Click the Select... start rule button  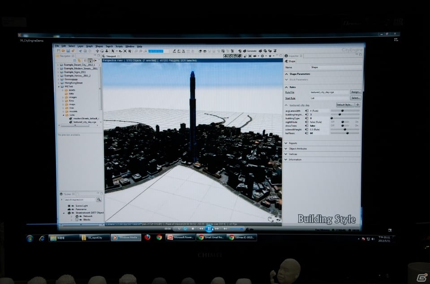click(x=356, y=98)
